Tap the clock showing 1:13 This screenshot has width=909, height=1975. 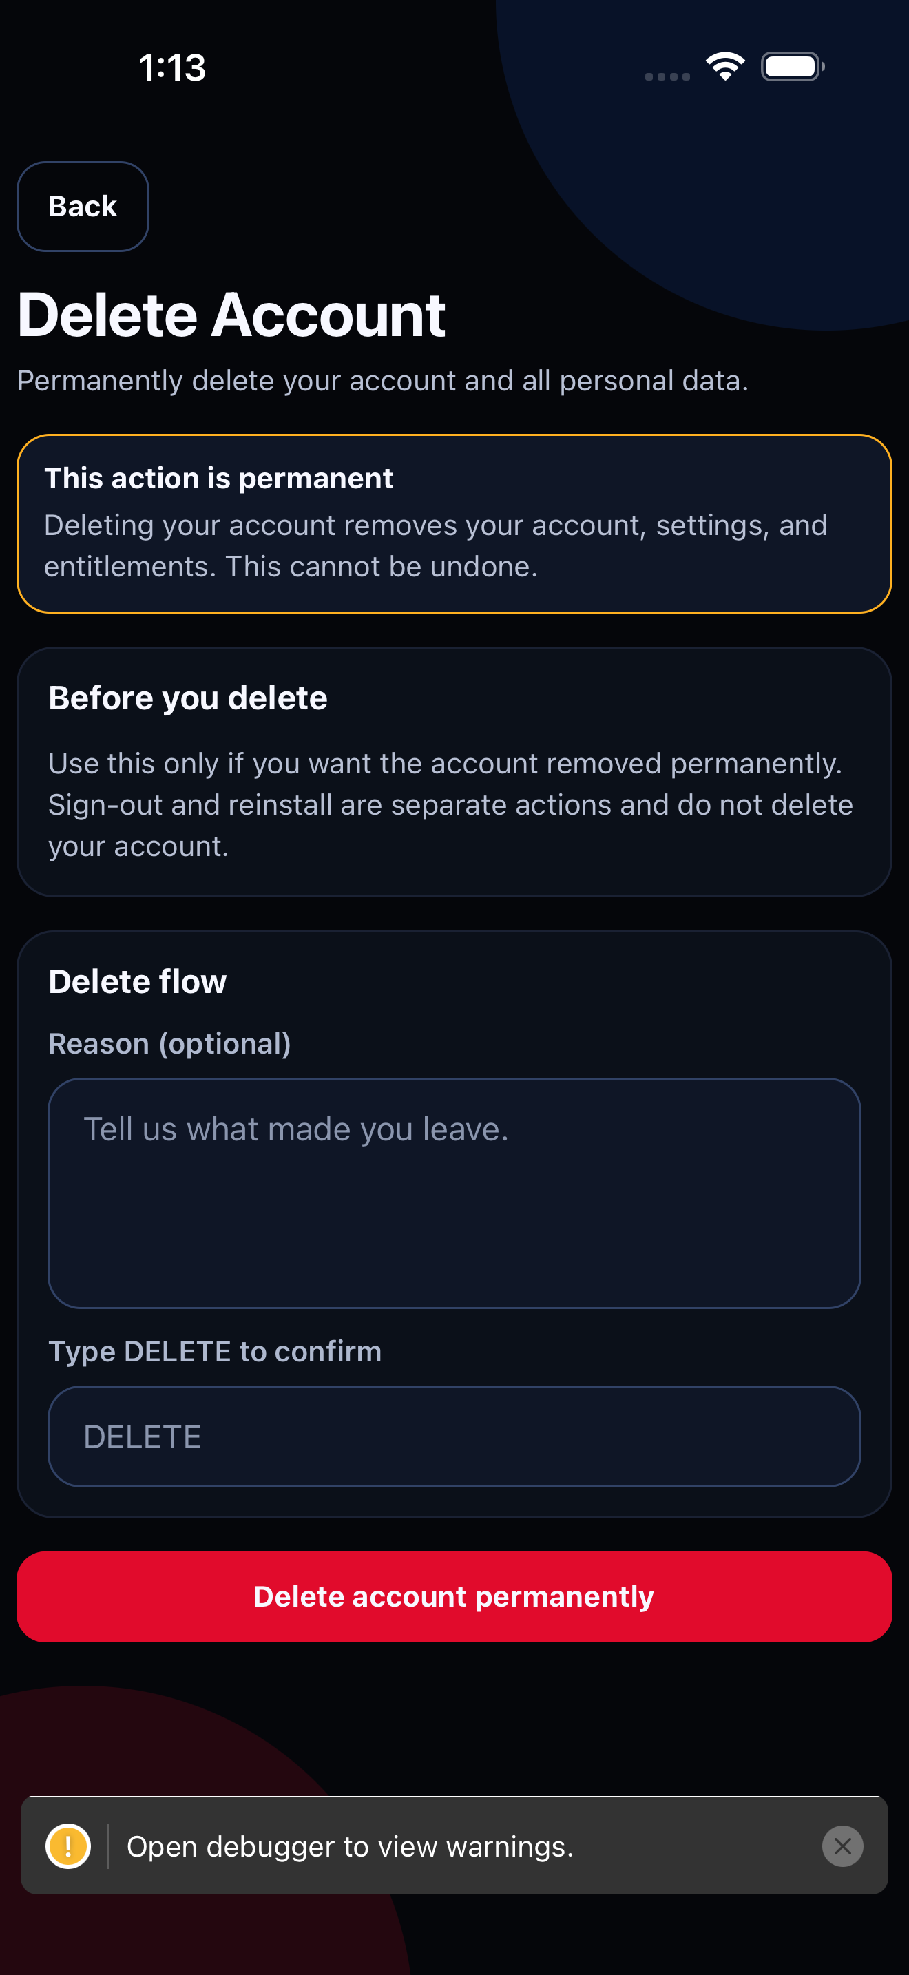coord(171,67)
